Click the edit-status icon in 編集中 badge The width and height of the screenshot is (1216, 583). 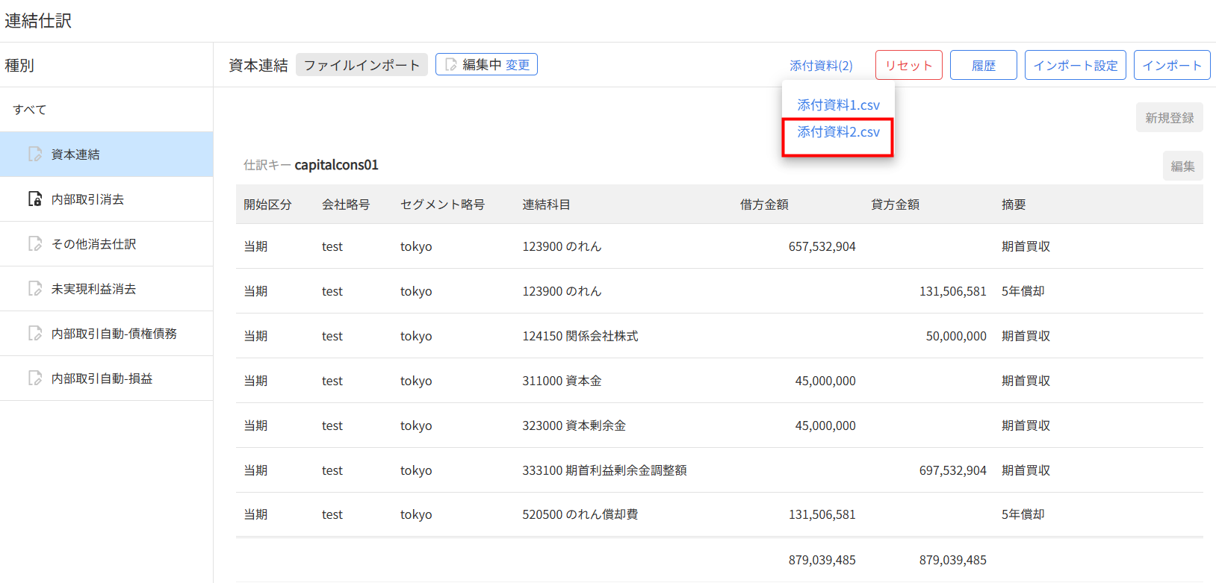[x=450, y=65]
